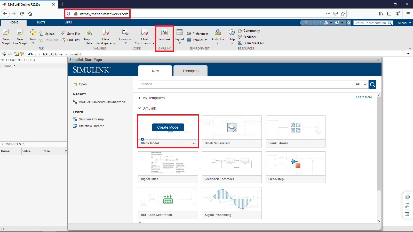The width and height of the screenshot is (413, 232).
Task: Collapse the WORKSPACE panel
Action: pyautogui.click(x=3, y=144)
